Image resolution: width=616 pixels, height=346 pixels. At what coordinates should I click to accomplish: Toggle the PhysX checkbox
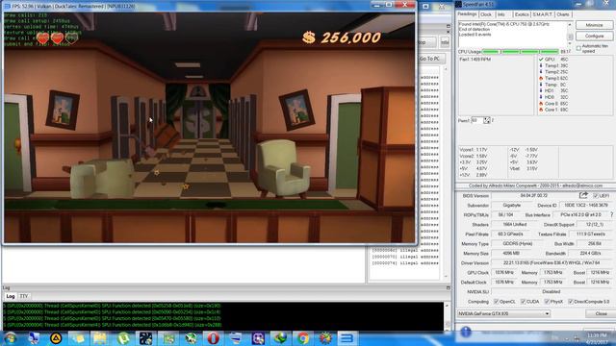tap(547, 301)
